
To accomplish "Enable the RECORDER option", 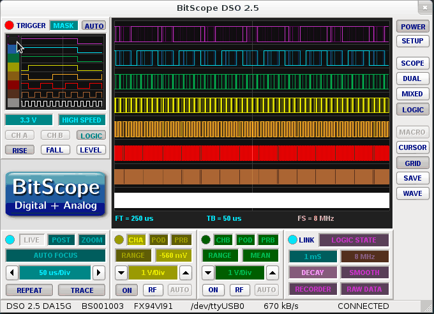I will (x=313, y=289).
